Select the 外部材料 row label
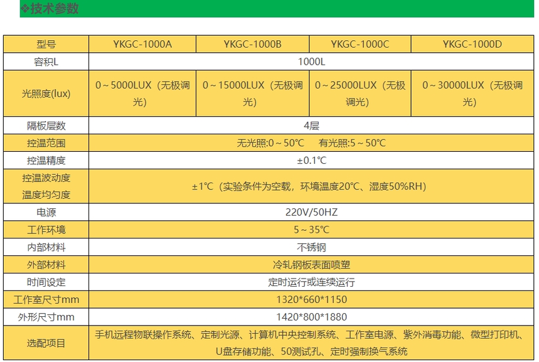The height and width of the screenshot is (362, 539). [46, 265]
